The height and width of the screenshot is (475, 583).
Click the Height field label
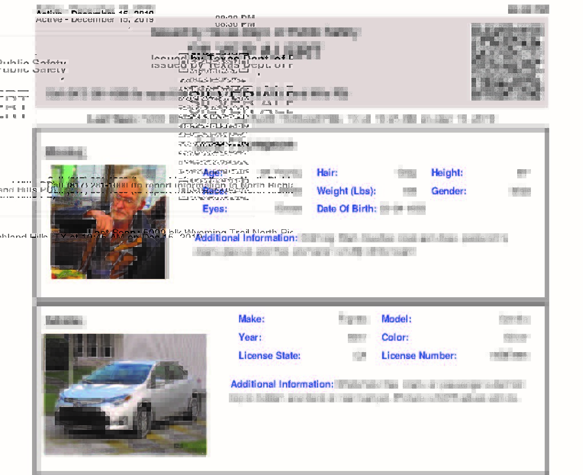(x=447, y=173)
